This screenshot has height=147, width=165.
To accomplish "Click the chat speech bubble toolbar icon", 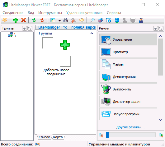I will click(82, 20).
